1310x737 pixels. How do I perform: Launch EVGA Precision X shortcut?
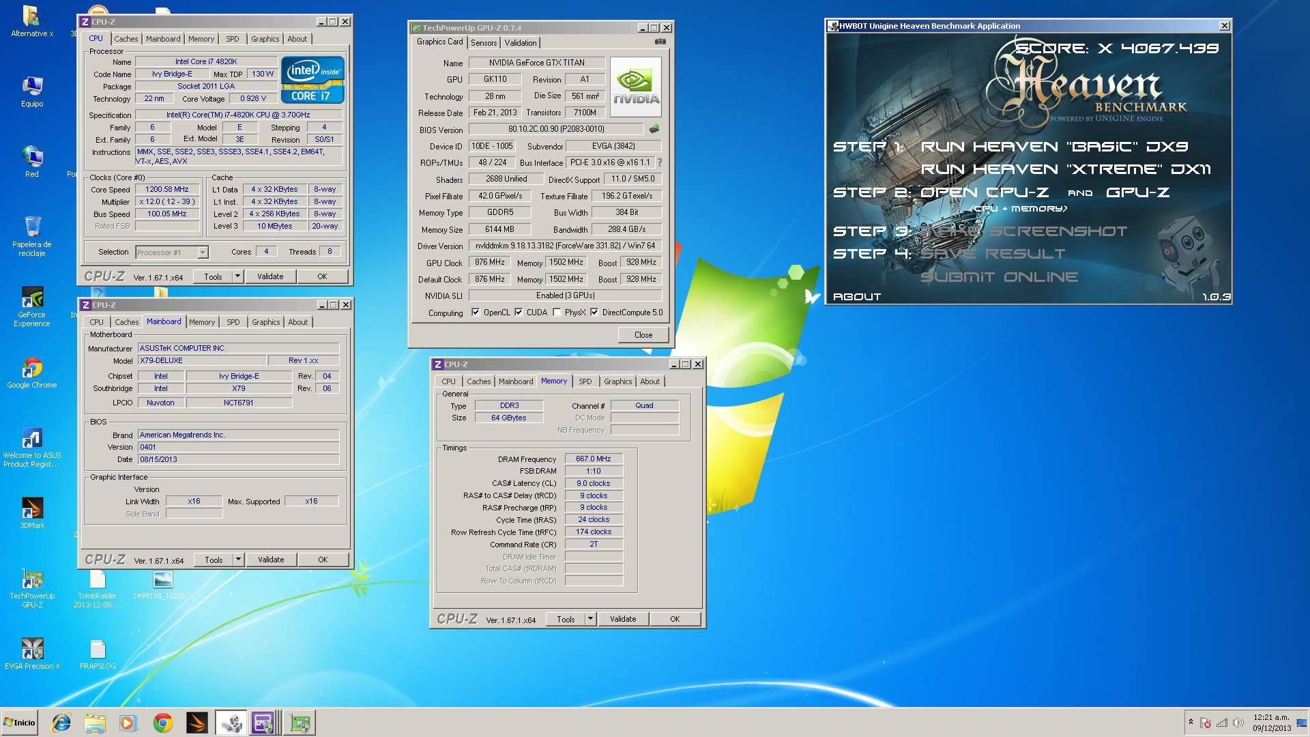coord(31,654)
